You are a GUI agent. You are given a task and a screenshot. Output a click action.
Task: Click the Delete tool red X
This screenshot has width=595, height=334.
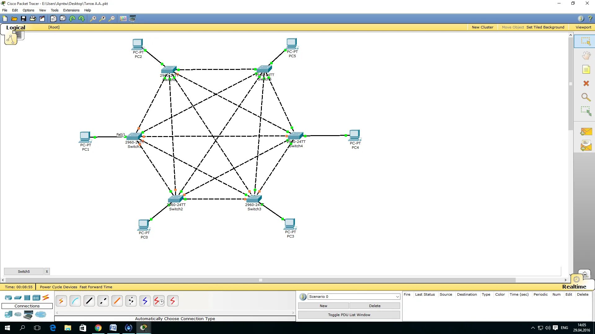586,83
